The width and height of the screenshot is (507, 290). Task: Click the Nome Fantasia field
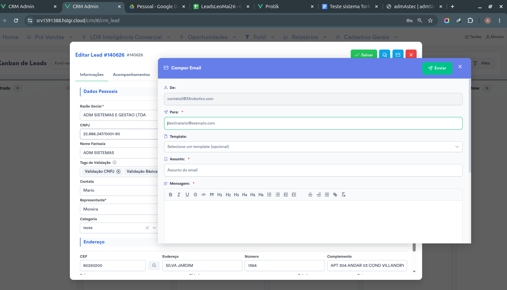pos(119,153)
